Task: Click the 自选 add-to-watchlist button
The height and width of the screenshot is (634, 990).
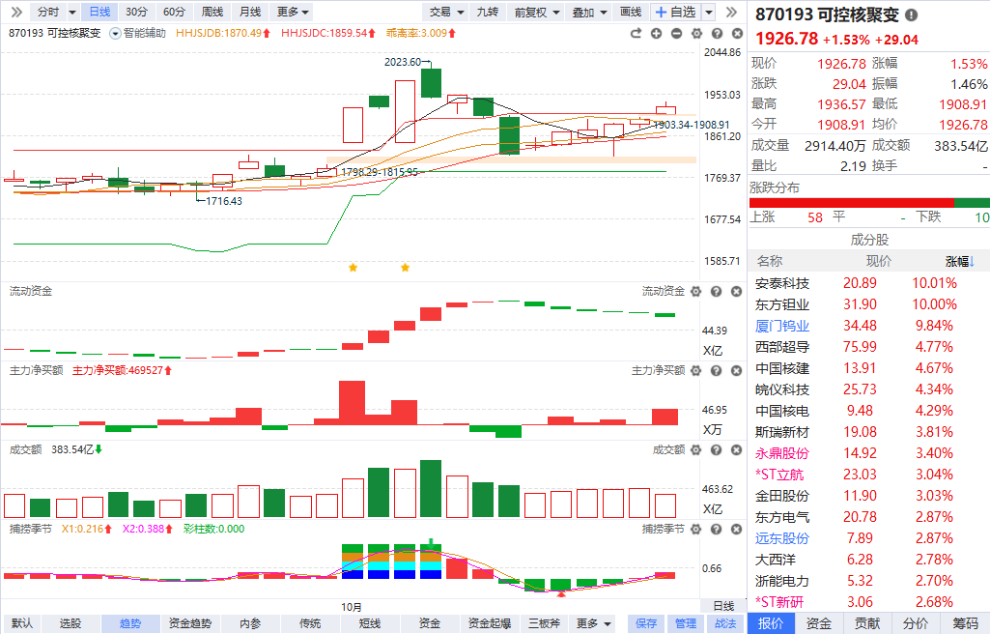Action: [674, 12]
